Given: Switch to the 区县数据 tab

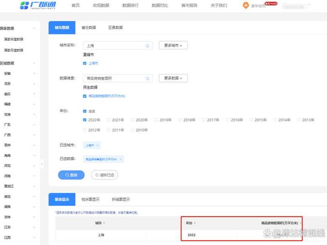Looking at the screenshot, I should point(115,27).
